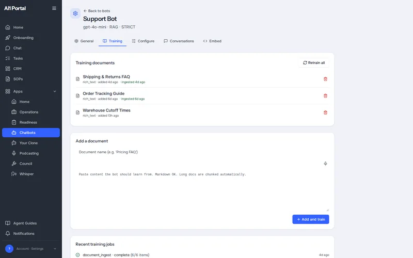Click the 'Recent training jobs' heading

pyautogui.click(x=95, y=244)
